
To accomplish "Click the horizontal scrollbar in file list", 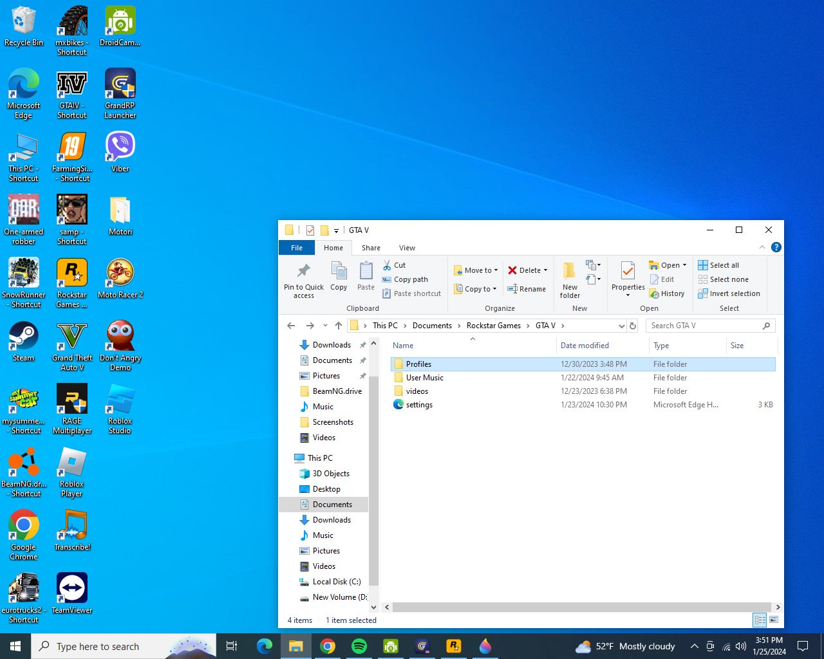I will (x=581, y=607).
